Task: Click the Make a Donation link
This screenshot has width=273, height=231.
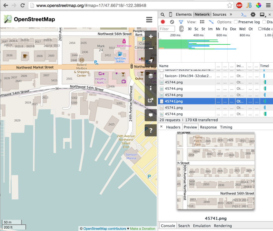Action: point(143,229)
